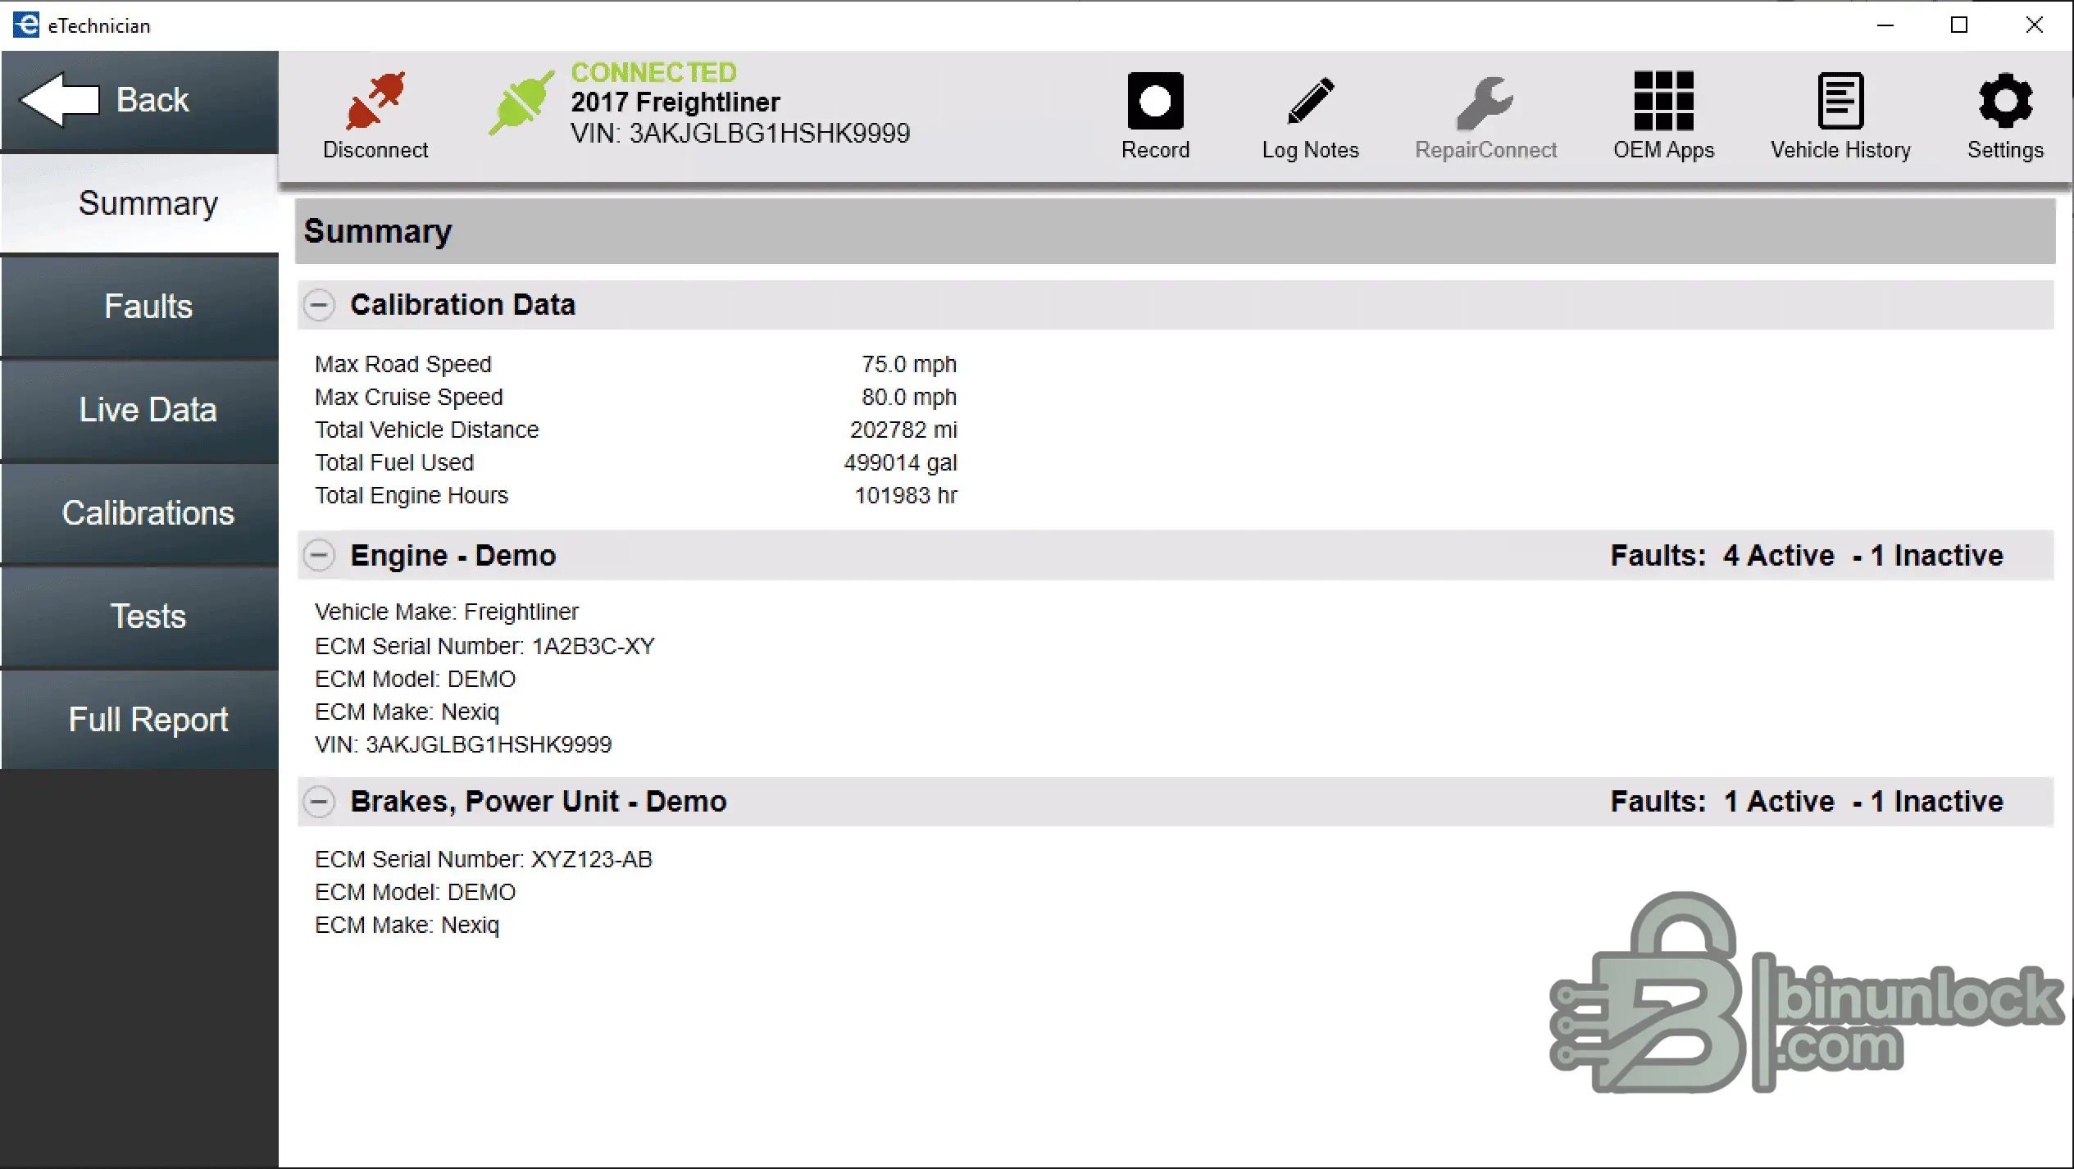Collapse the Engine - Demo section

(x=319, y=556)
